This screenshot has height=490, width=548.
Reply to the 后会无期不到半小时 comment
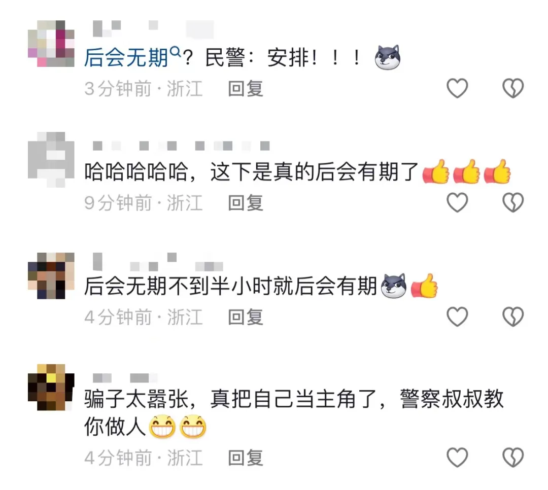coord(246,317)
